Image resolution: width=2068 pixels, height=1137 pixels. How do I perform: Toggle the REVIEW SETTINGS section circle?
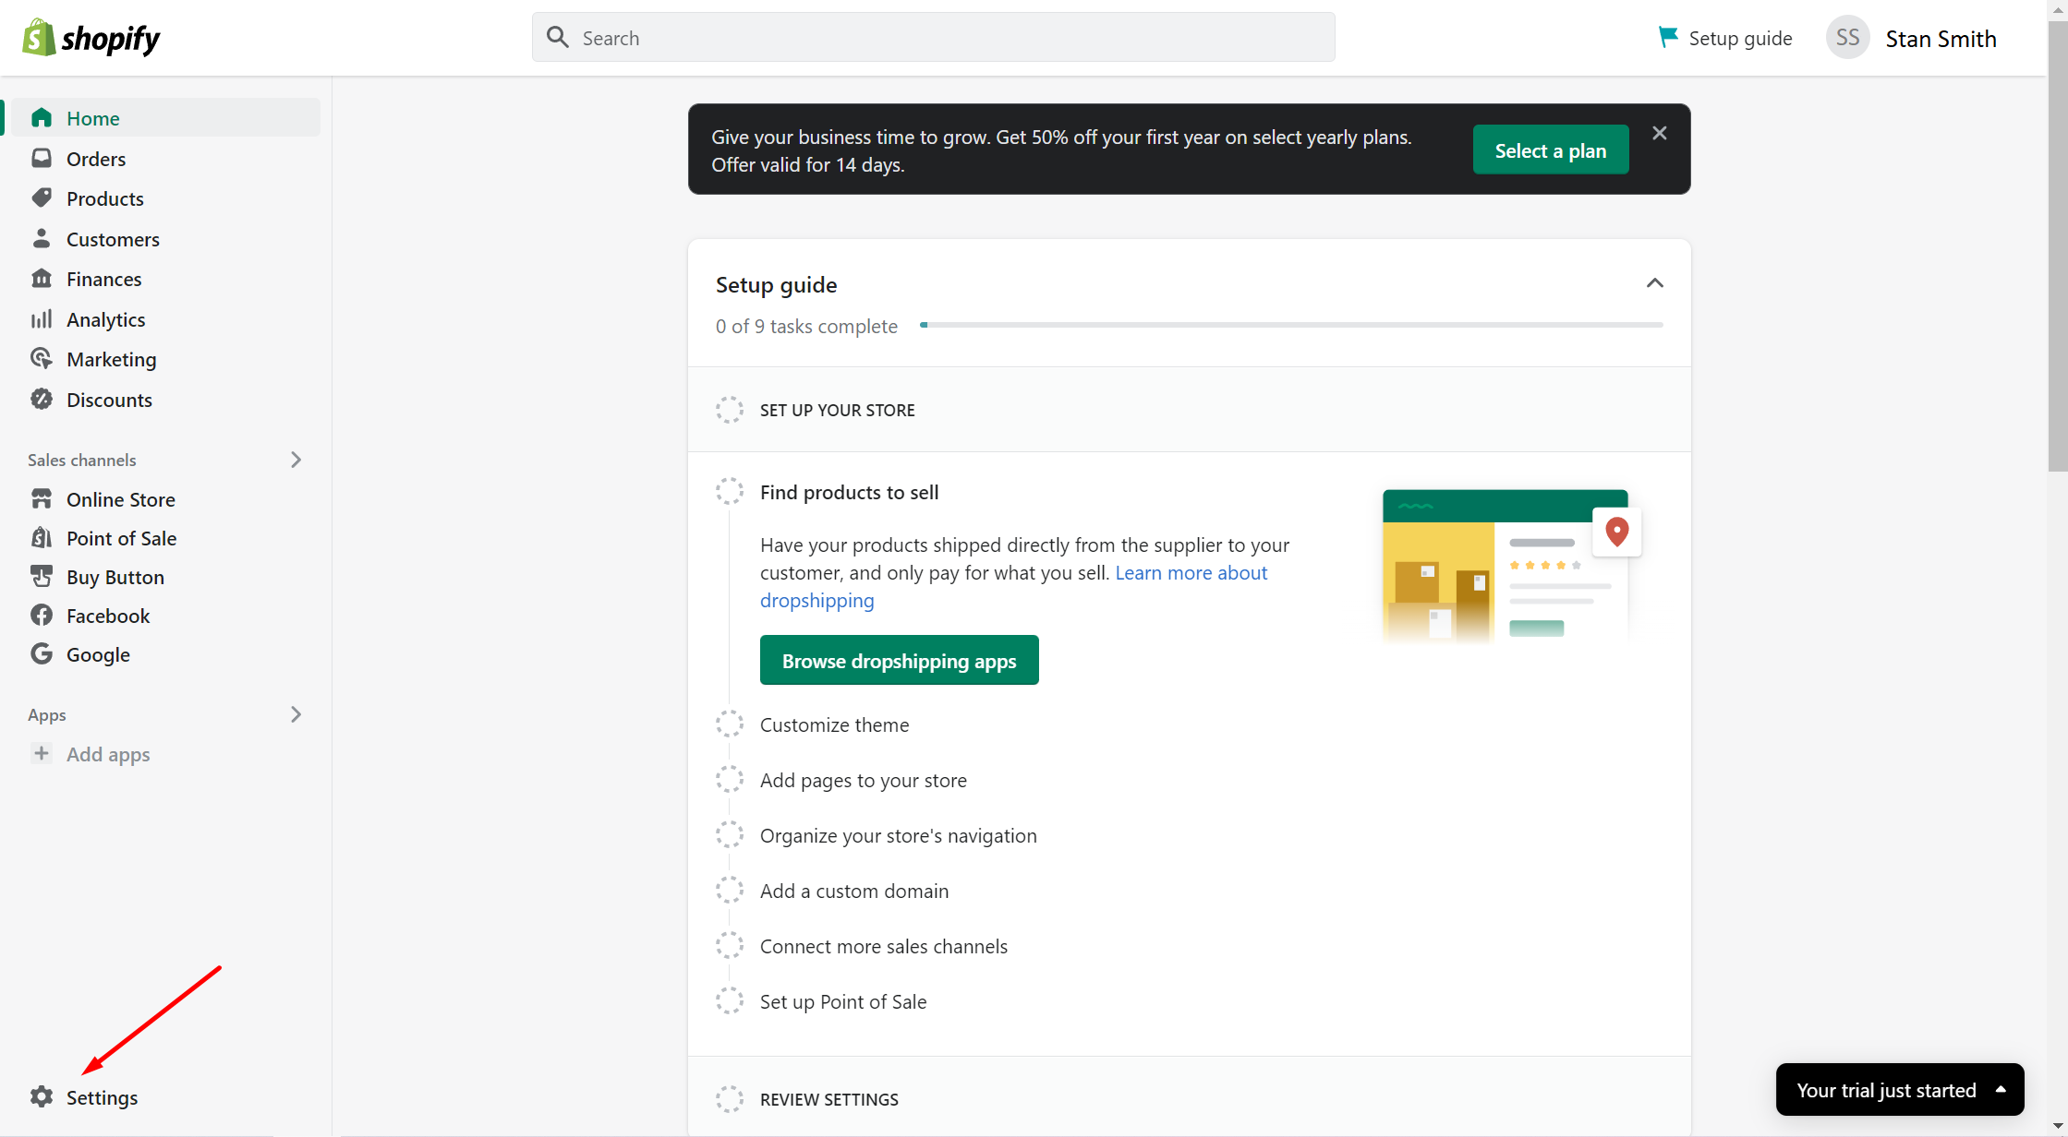tap(730, 1099)
